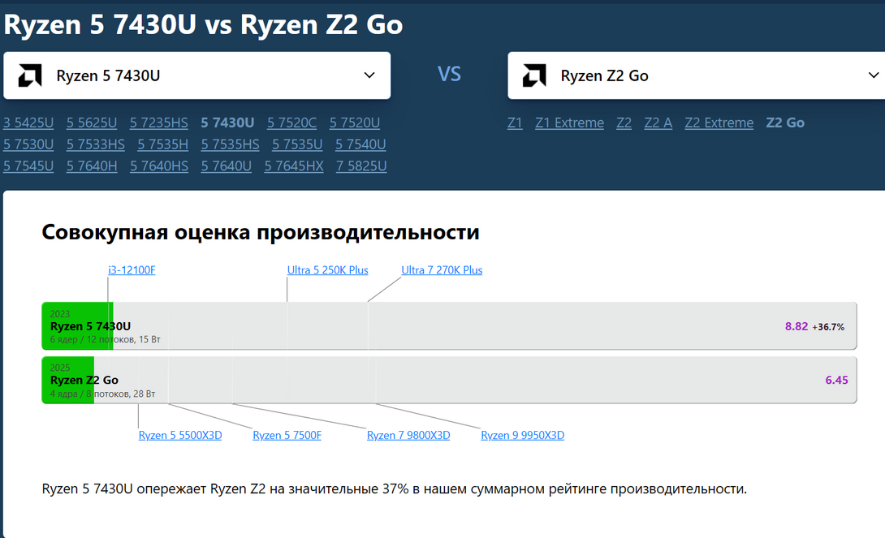The image size is (885, 538).
Task: Choose the 5 7520C processor link
Action: [x=291, y=123]
